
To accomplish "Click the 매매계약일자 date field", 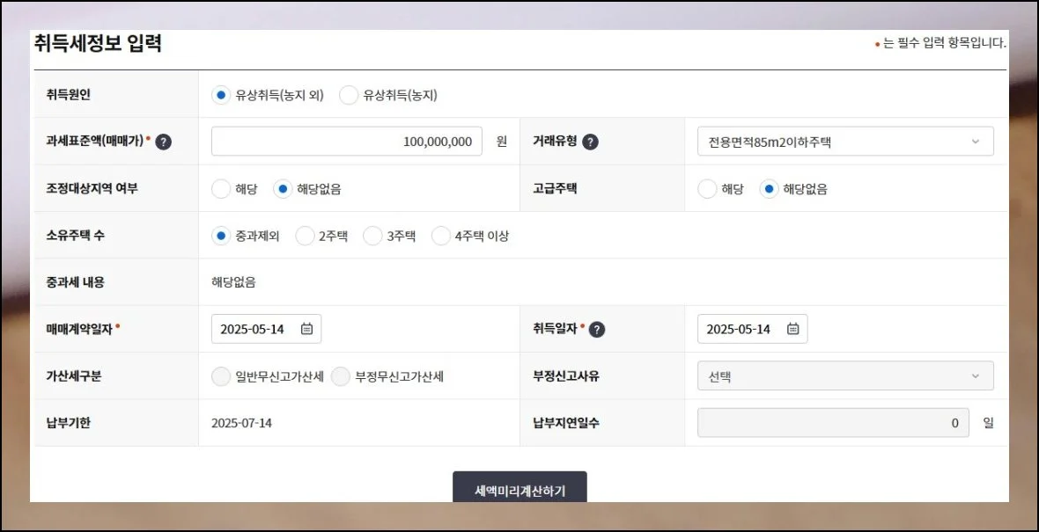I will coord(255,329).
